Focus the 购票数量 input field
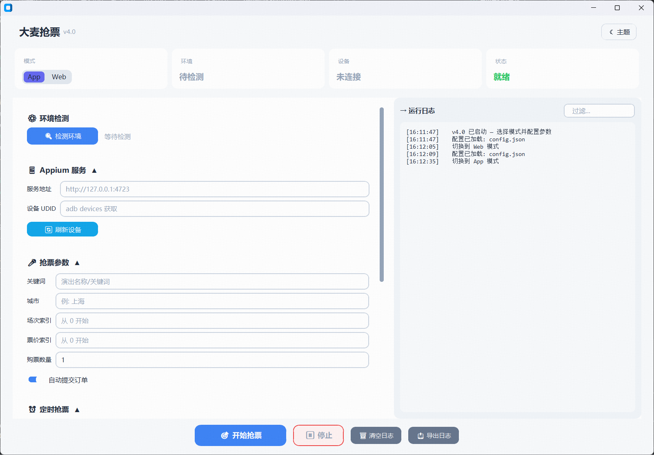This screenshot has height=455, width=654. coord(212,360)
